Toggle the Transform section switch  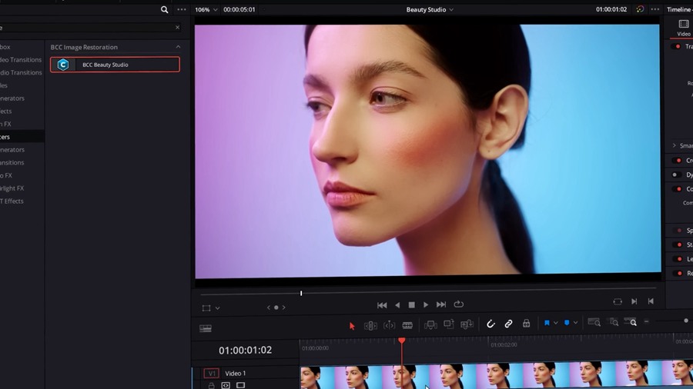point(676,46)
